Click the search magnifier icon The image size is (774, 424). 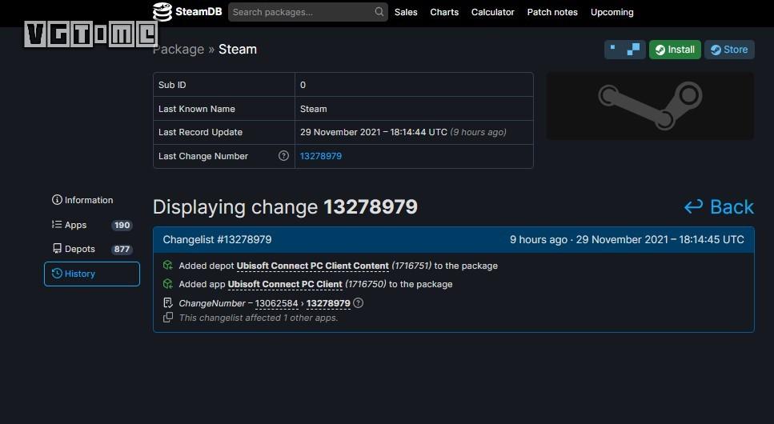(379, 12)
